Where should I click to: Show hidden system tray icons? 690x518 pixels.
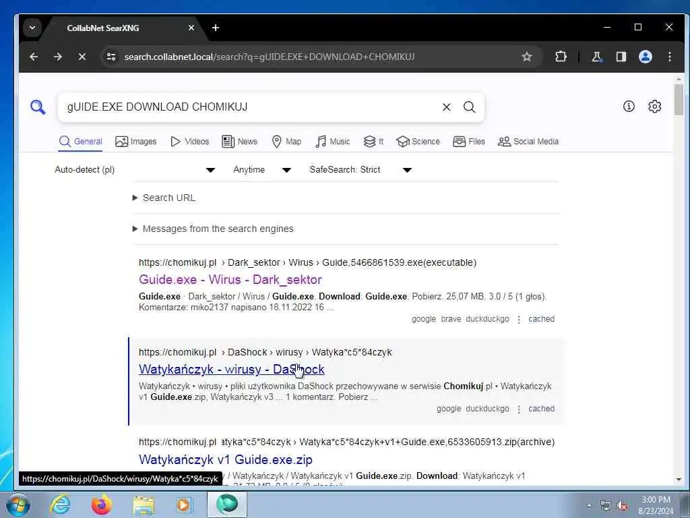[589, 505]
